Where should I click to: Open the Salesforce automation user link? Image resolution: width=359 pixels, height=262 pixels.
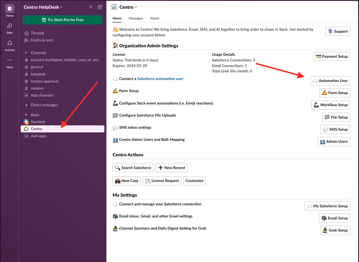click(x=160, y=79)
